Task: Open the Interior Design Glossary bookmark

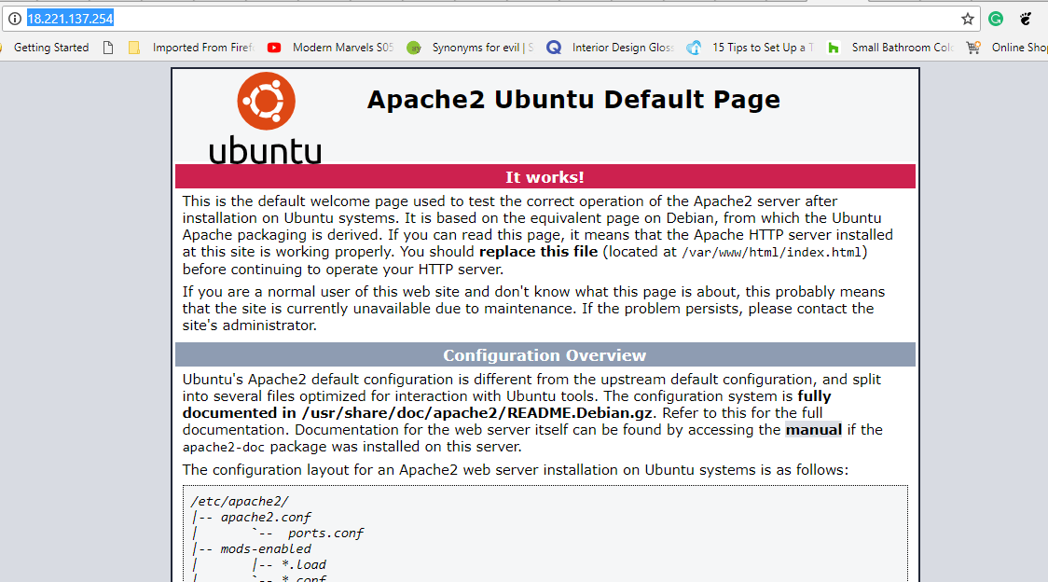Action: (610, 48)
